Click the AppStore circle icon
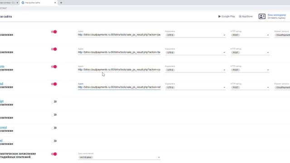This screenshot has height=163, width=290. 240,16
